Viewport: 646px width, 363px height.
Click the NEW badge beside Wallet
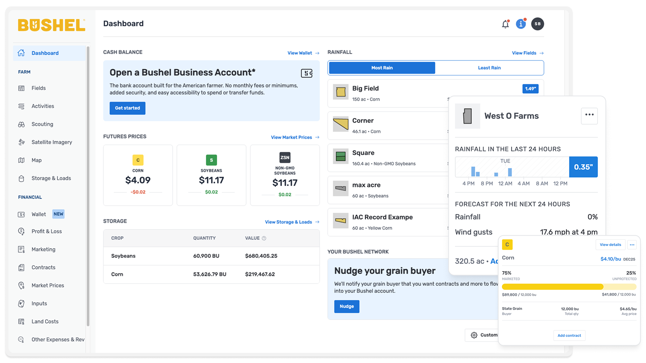click(58, 214)
